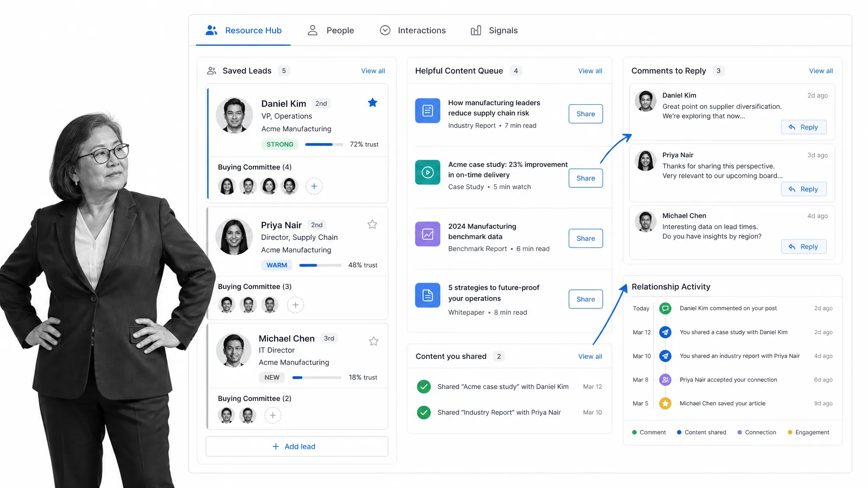
Task: Click last avatar in Daniel Kim's buying committee
Action: point(289,186)
